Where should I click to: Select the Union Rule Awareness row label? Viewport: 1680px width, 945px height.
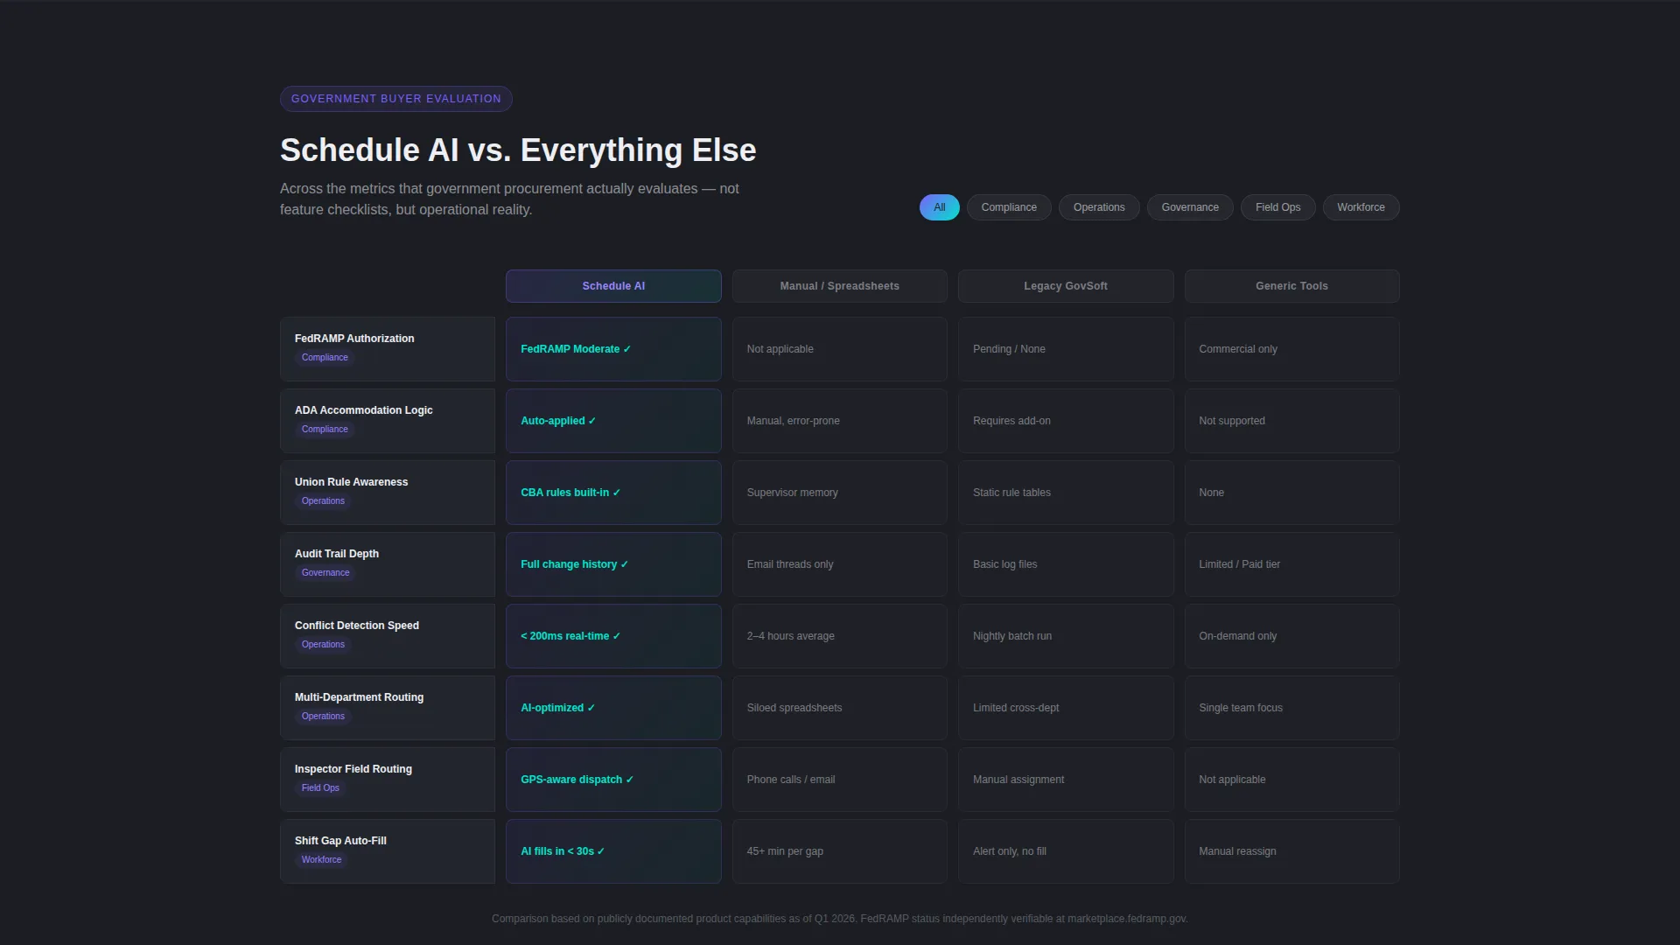coord(388,493)
